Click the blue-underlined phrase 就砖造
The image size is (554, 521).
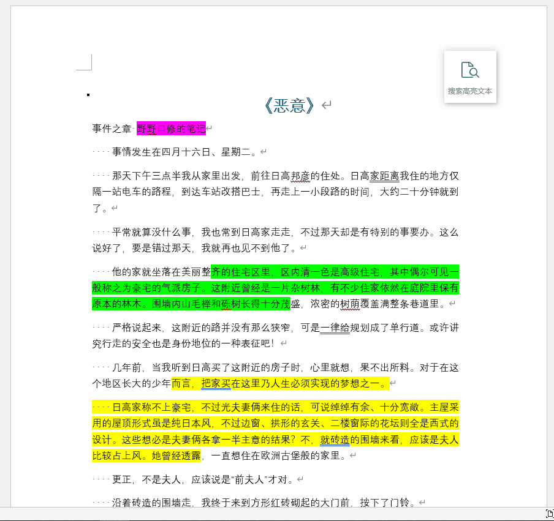tap(335, 440)
